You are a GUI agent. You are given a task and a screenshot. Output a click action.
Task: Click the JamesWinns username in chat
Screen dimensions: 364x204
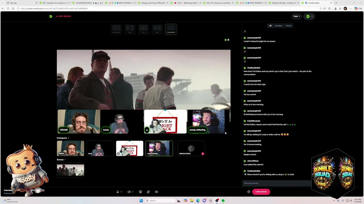[253, 161]
